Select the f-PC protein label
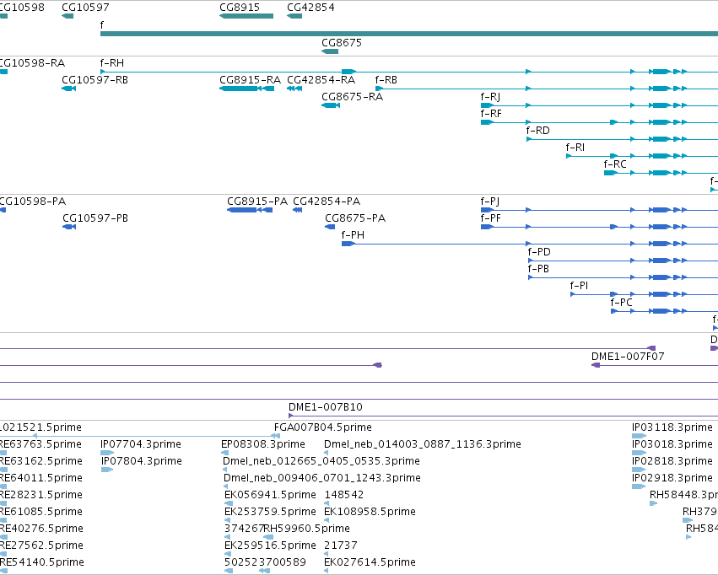The image size is (718, 575). (x=621, y=303)
